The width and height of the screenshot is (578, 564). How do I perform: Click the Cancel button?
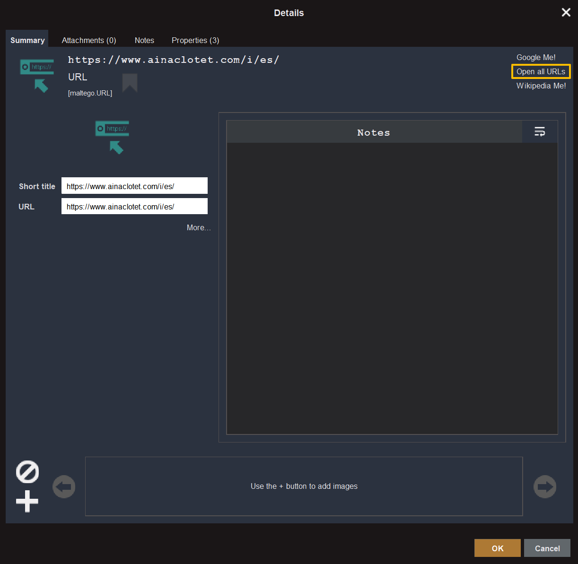click(547, 548)
